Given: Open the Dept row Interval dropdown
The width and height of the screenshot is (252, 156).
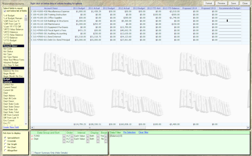Looking at the screenshot, I should point(88,139).
